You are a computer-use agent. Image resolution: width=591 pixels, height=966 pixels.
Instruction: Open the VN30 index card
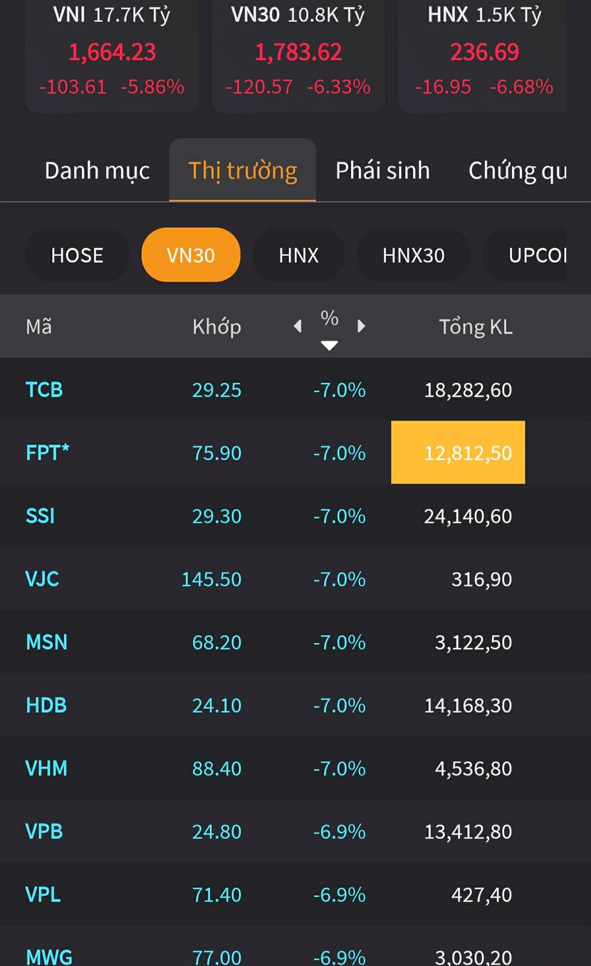(x=298, y=53)
